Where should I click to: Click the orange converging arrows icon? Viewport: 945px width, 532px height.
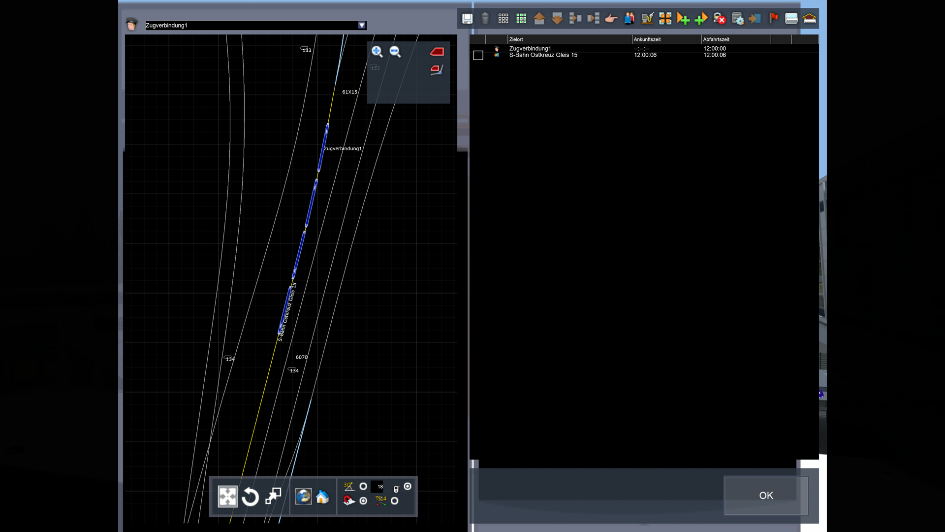pos(665,19)
